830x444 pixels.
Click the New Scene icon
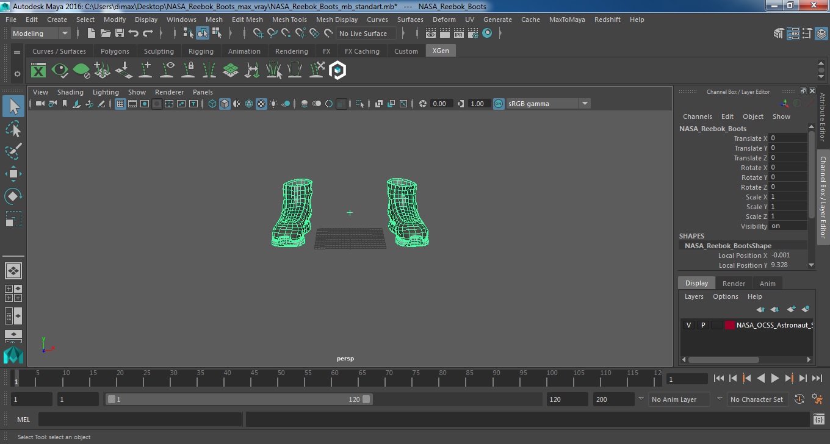[x=92, y=34]
